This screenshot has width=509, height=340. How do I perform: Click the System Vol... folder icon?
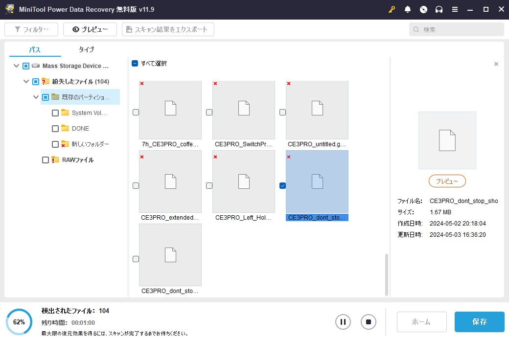click(x=65, y=113)
